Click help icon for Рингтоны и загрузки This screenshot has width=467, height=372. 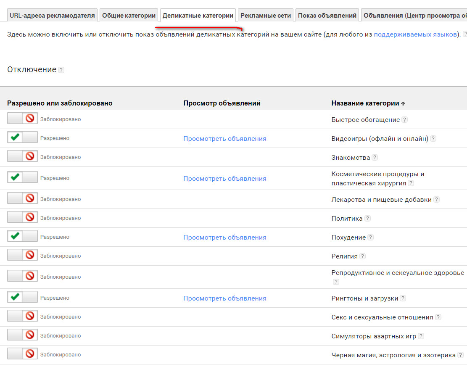(x=403, y=298)
